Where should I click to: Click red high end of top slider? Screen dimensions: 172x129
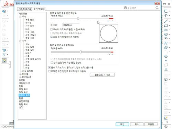click(x=111, y=19)
